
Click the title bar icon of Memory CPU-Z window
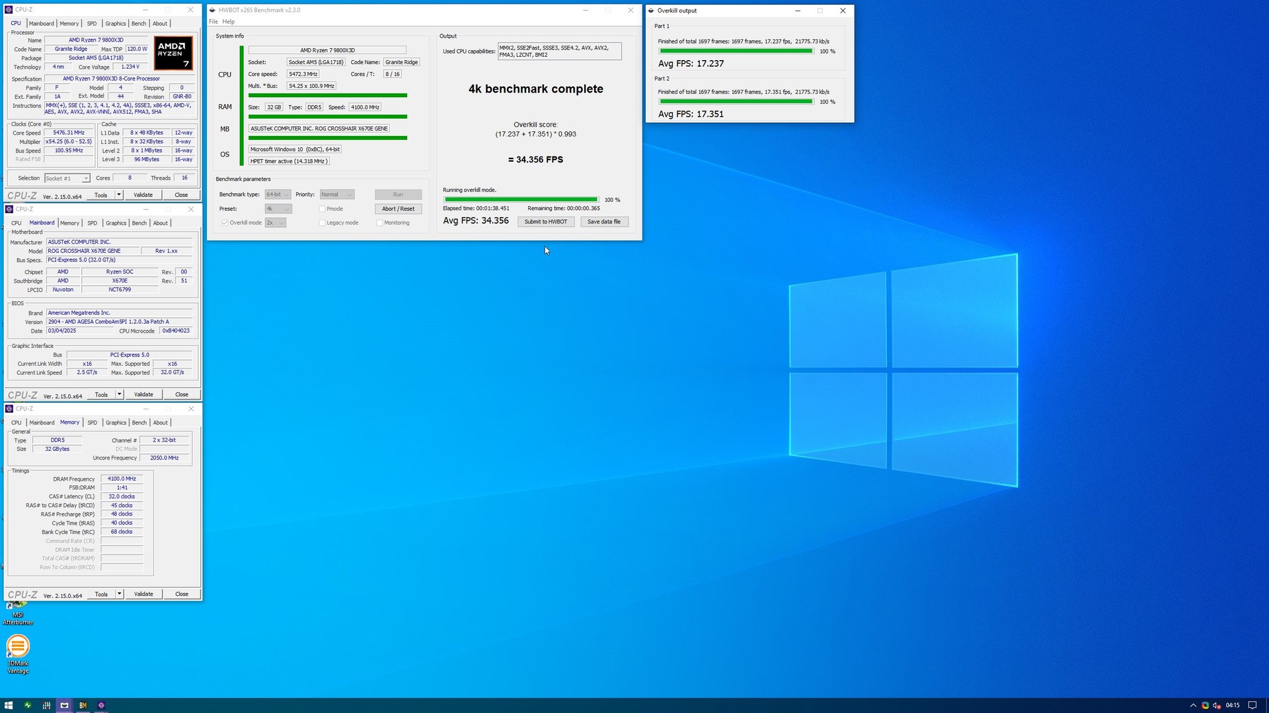(9, 409)
